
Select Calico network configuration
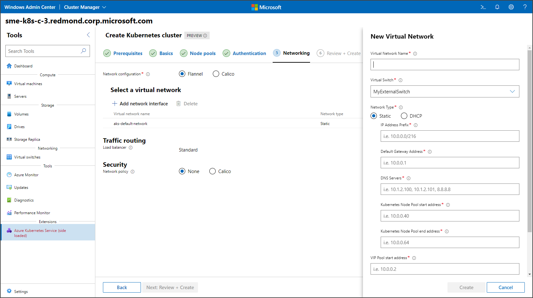click(x=216, y=74)
